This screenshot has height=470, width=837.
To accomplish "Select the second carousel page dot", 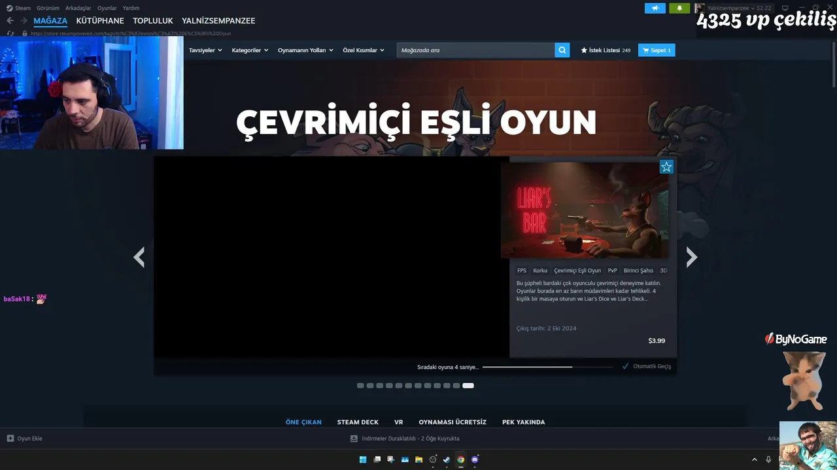I will tap(370, 386).
